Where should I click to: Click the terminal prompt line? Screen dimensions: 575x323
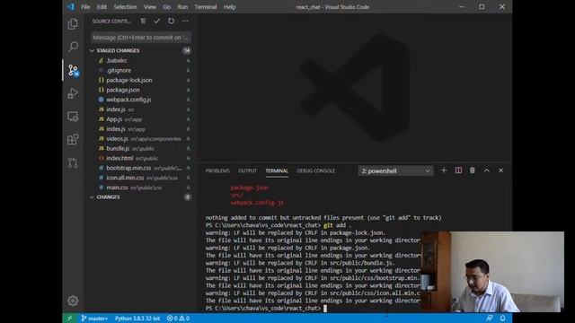(x=266, y=308)
